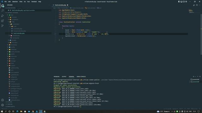Close the terminal panel
Screen dimensions: 202x113
pyautogui.click(x=200, y=77)
